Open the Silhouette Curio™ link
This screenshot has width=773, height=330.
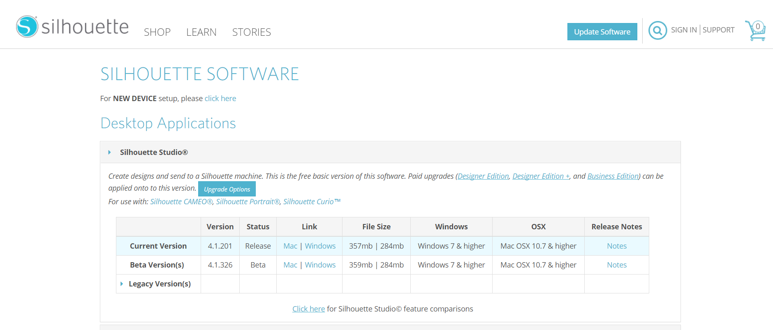click(x=312, y=202)
